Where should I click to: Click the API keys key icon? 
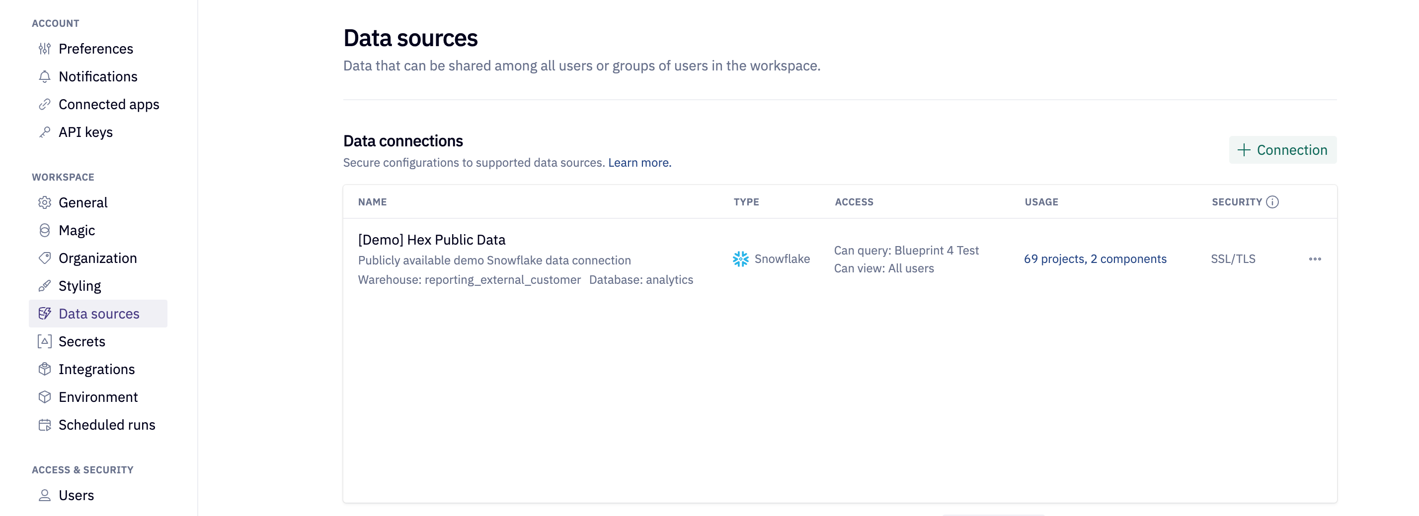click(45, 132)
